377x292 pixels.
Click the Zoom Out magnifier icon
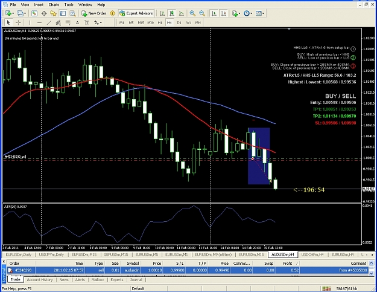[201, 13]
